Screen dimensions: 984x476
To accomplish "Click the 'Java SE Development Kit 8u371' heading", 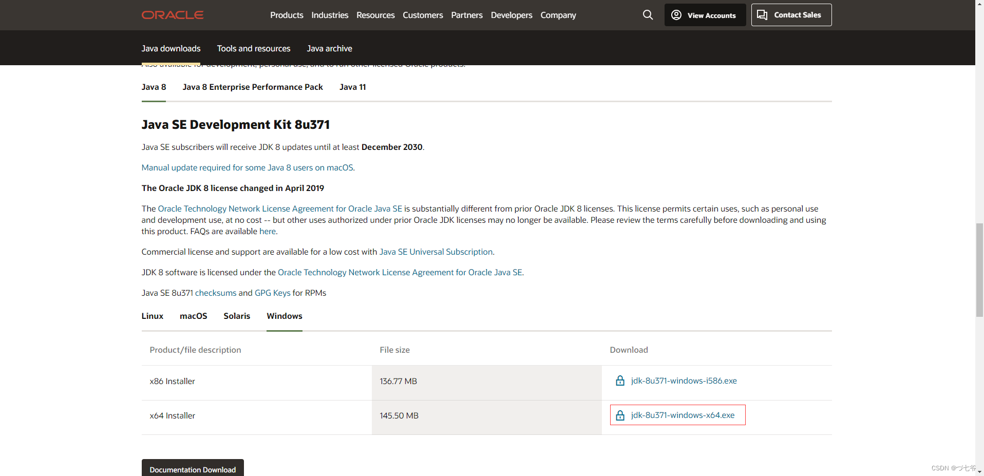I will (236, 125).
